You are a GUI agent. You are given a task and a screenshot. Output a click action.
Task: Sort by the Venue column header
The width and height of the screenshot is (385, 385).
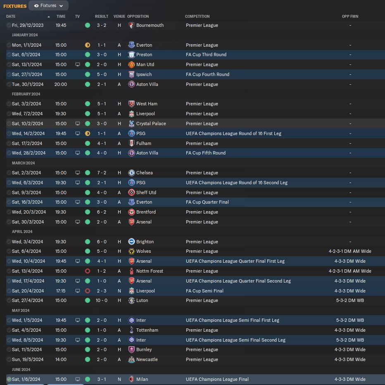click(119, 17)
